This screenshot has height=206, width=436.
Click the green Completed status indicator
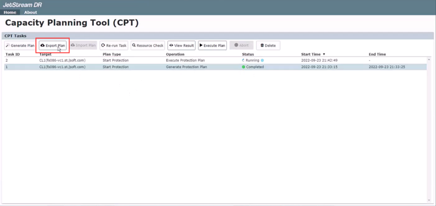coord(244,67)
